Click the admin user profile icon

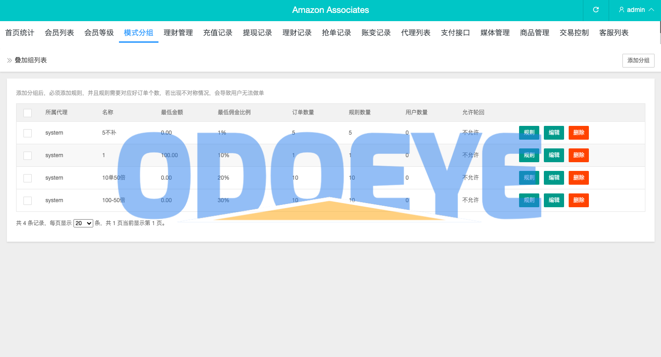tap(621, 10)
